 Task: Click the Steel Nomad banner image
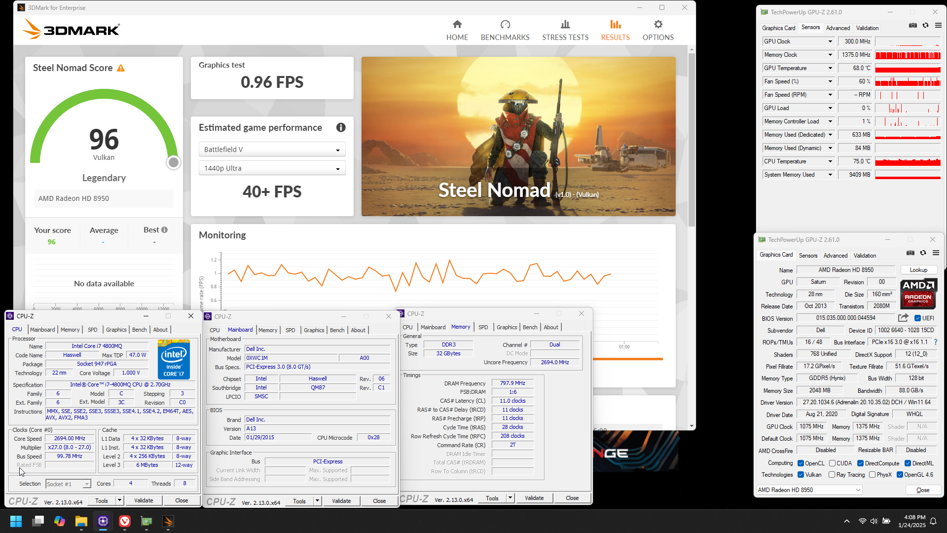tap(518, 136)
